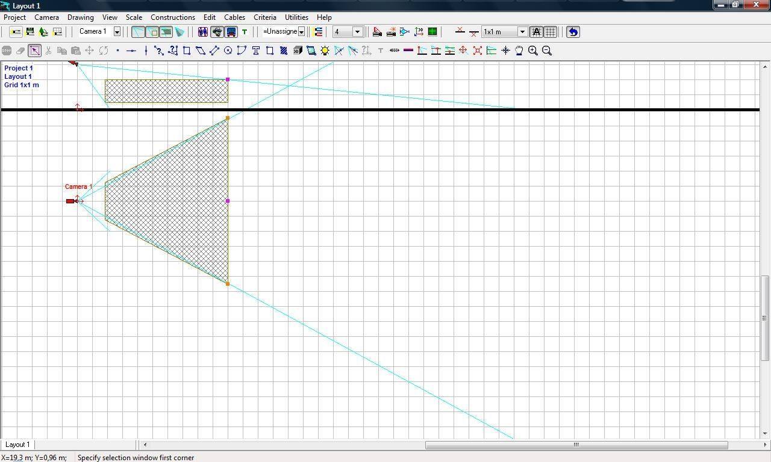Select the Eraser tool
This screenshot has width=771, height=462.
point(20,51)
